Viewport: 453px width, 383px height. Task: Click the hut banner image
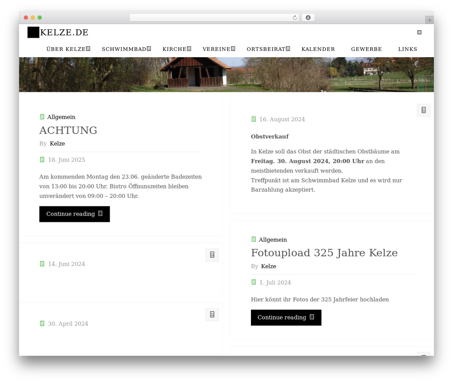coord(226,75)
